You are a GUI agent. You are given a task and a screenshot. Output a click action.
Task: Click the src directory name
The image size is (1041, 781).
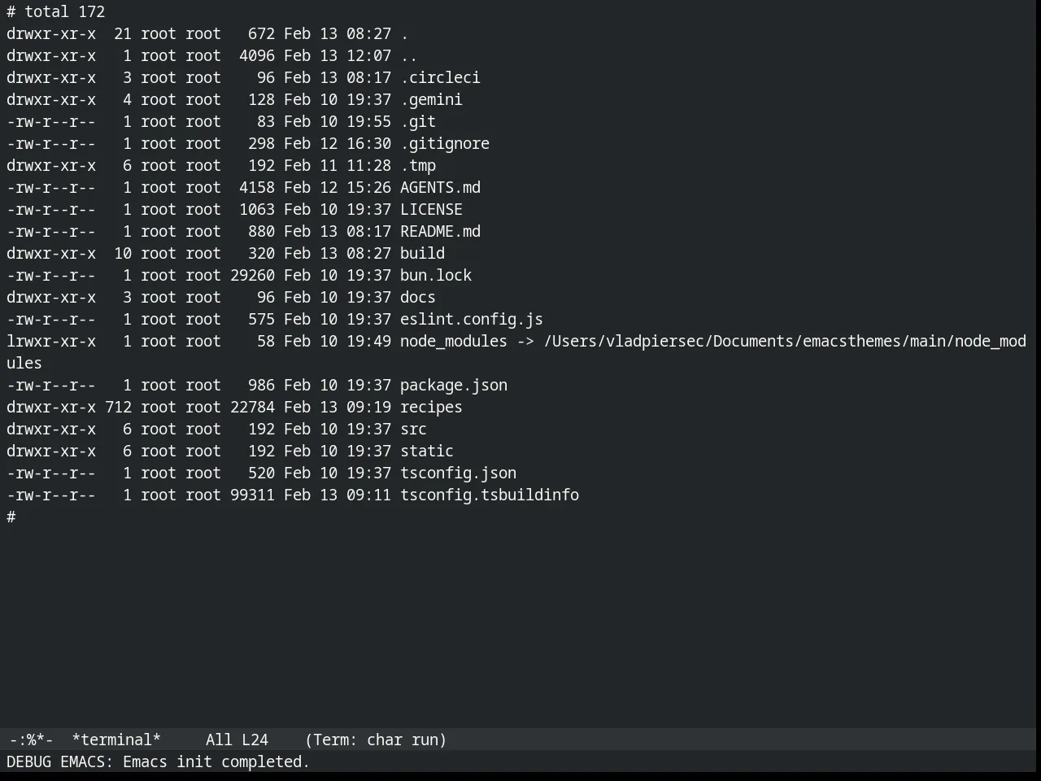(413, 429)
